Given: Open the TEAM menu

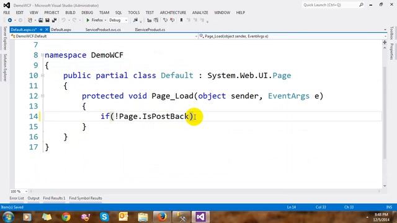Looking at the screenshot, I should [x=104, y=12].
